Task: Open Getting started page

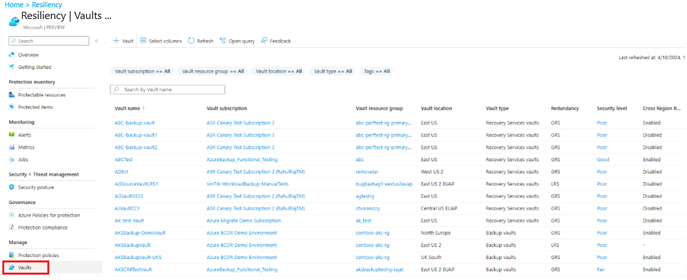Action: pyautogui.click(x=35, y=67)
